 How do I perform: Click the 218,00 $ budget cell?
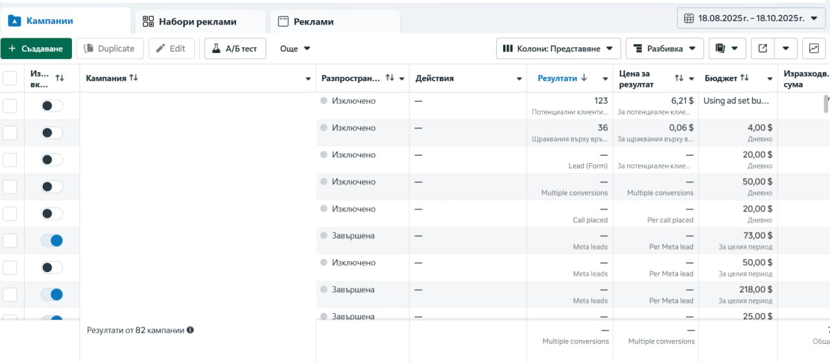point(755,289)
